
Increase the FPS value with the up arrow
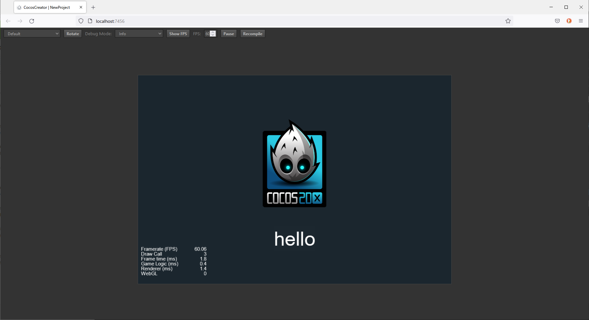(x=213, y=32)
